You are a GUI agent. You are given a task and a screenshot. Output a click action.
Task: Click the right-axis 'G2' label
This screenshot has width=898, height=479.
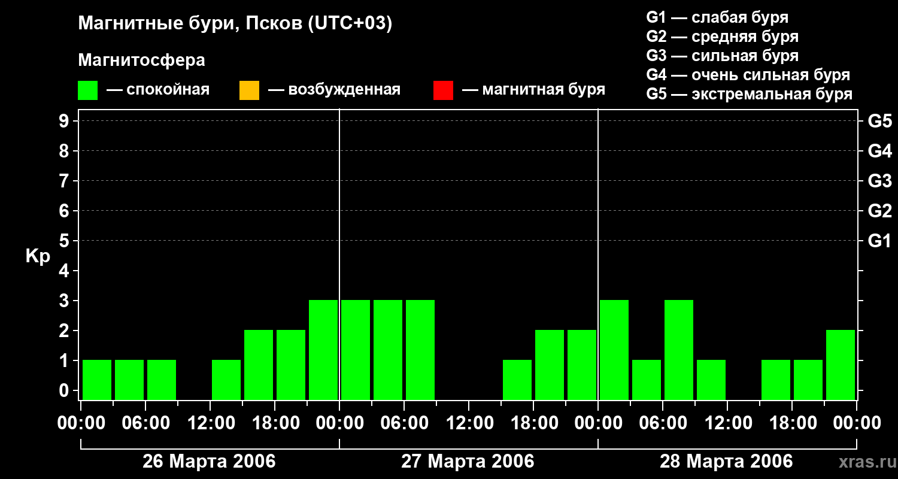tap(879, 211)
